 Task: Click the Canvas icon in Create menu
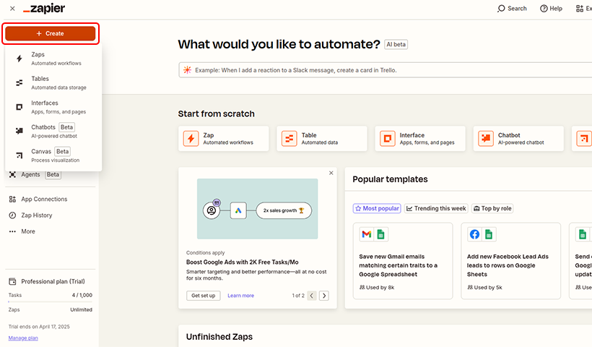19,155
